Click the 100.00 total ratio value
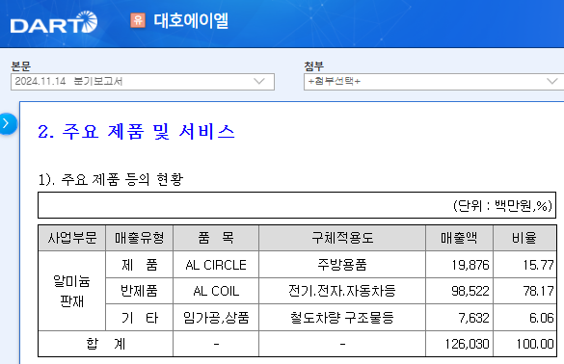564x364 pixels. 535,344
